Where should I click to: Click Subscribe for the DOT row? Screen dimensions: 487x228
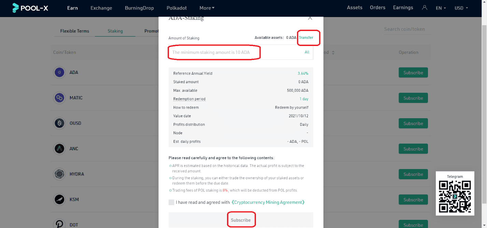413,224
